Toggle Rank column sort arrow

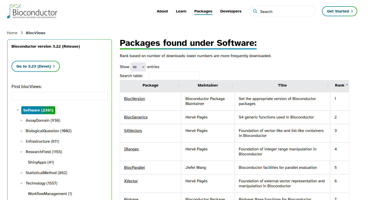click(x=347, y=85)
